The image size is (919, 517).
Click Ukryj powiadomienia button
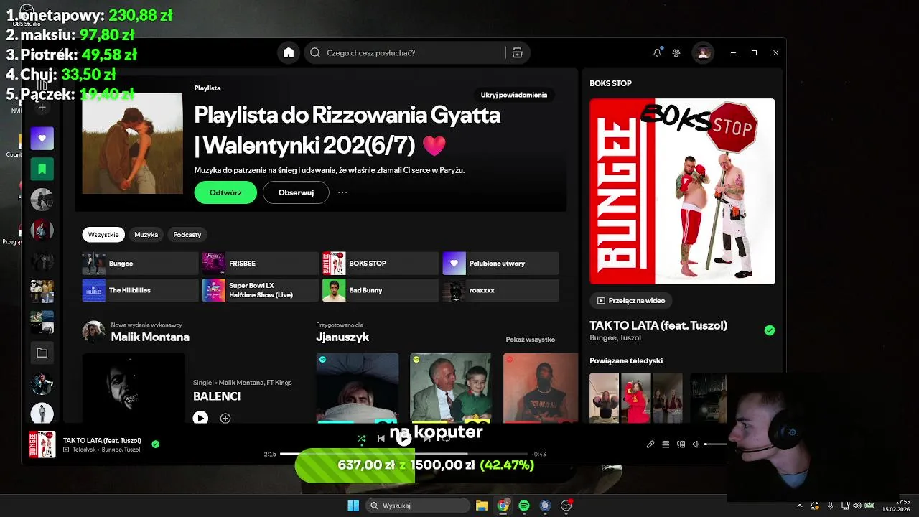[514, 95]
